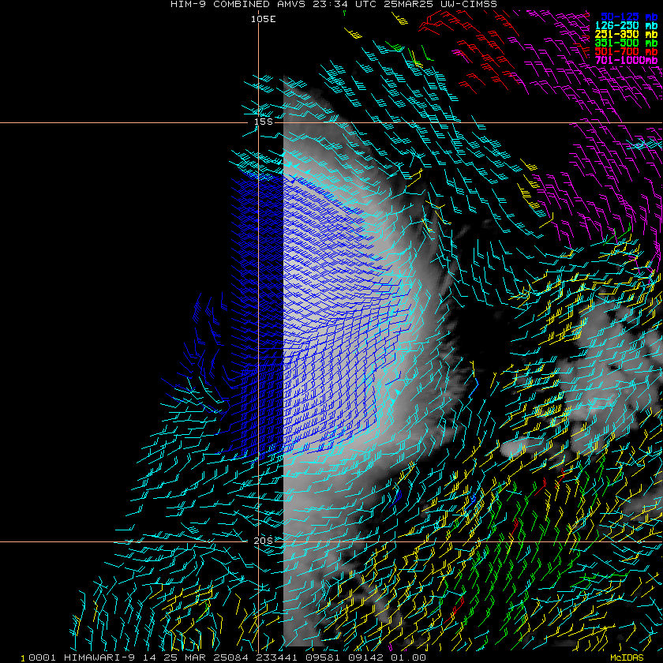The width and height of the screenshot is (663, 663).
Task: Click '09581' in the bottom status line
Action: 323,657
